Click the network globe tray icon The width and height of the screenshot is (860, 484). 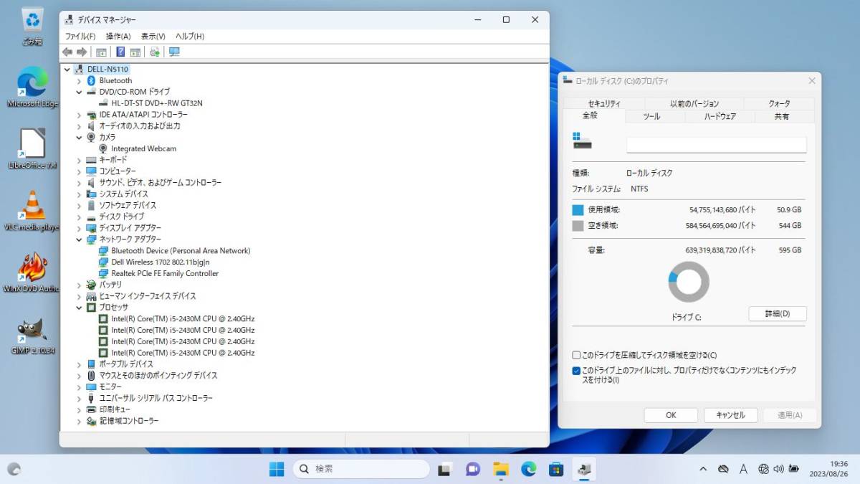click(x=763, y=469)
